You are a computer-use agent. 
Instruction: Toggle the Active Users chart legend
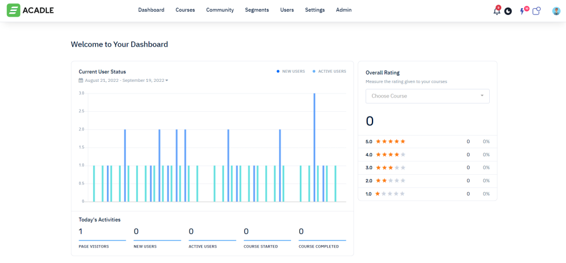pyautogui.click(x=329, y=72)
